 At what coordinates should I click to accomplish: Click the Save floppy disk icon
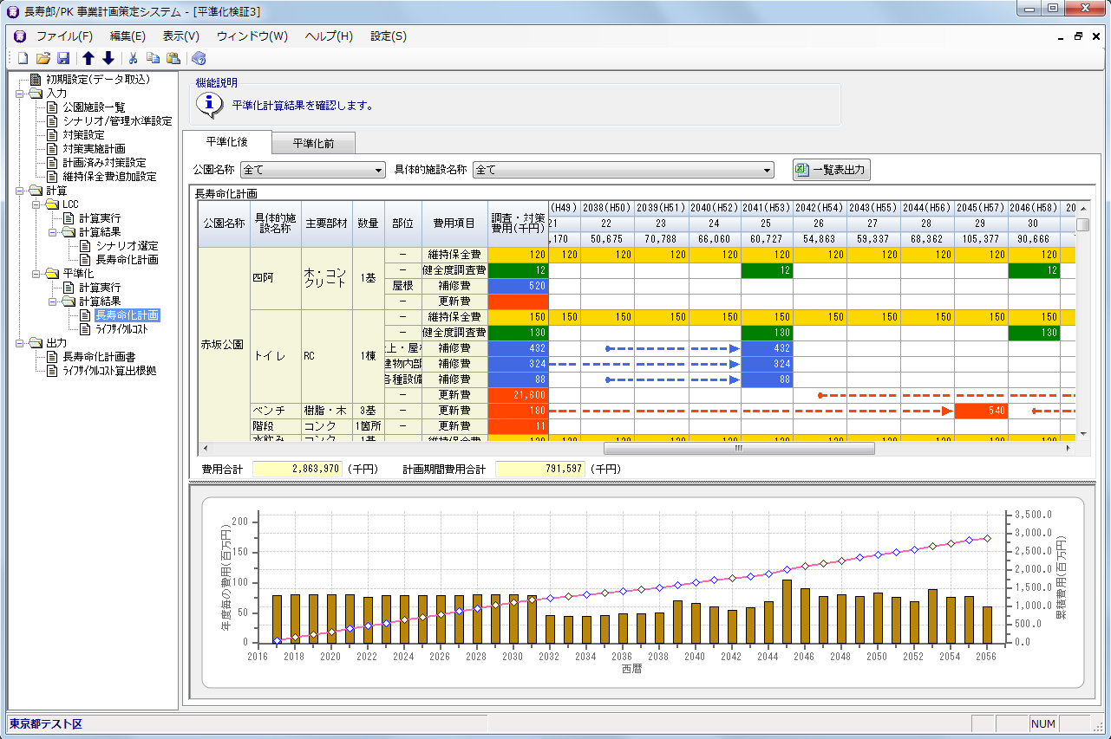tap(62, 58)
